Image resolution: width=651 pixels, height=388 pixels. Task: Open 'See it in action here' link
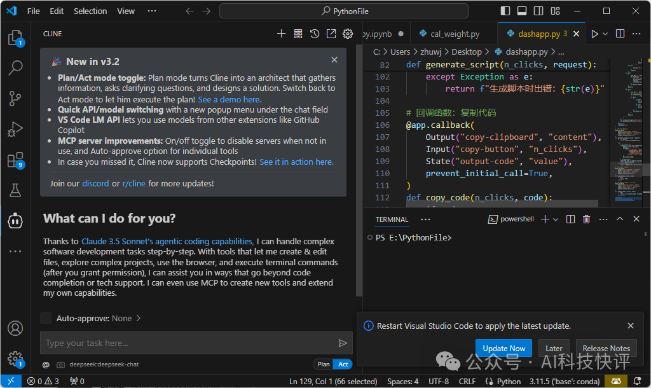[296, 162]
